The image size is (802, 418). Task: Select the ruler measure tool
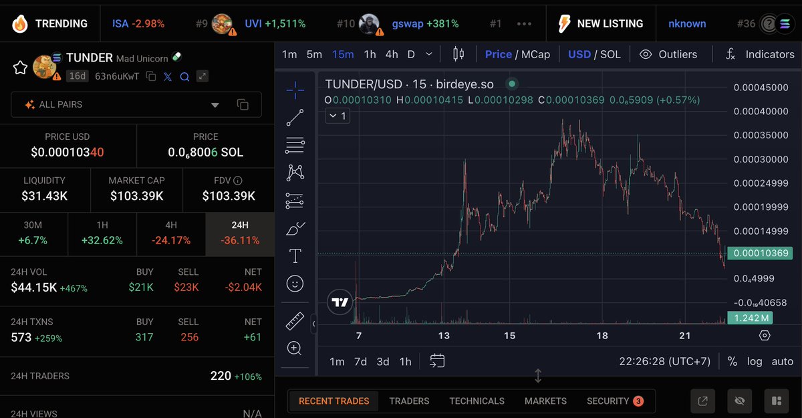point(295,321)
